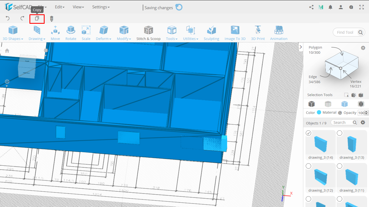369x207 pixels.
Task: Uncheck the drawing_3 (14) object
Action: (308, 133)
